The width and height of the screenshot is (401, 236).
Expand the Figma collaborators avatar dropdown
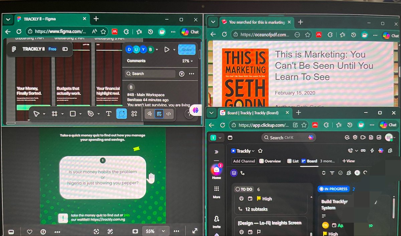[x=157, y=50]
